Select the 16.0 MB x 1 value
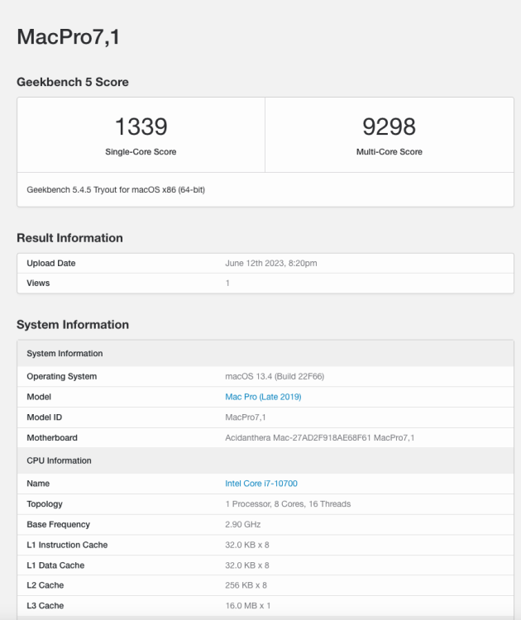521x620 pixels. (247, 606)
